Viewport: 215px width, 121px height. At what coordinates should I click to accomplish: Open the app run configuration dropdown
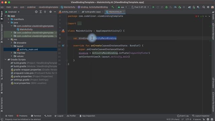coord(122,7)
